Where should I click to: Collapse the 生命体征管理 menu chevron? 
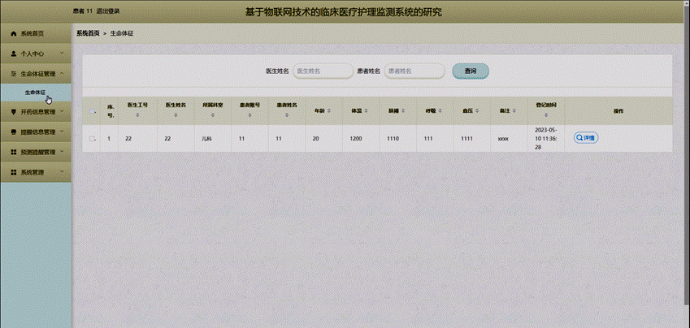(x=63, y=73)
